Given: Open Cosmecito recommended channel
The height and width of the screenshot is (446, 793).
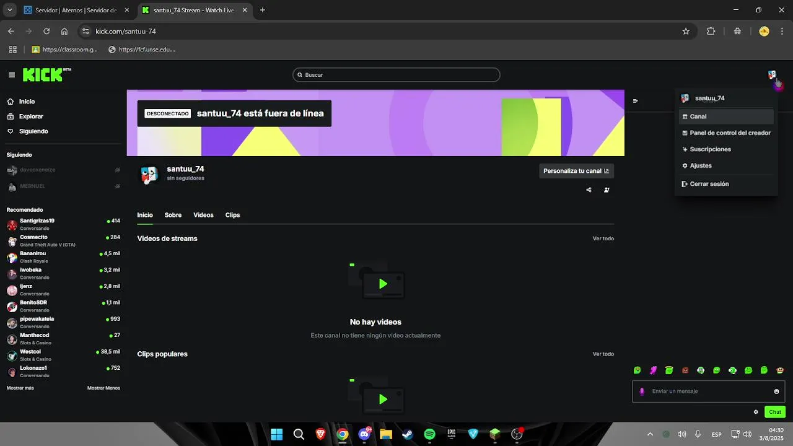Looking at the screenshot, I should pyautogui.click(x=63, y=240).
